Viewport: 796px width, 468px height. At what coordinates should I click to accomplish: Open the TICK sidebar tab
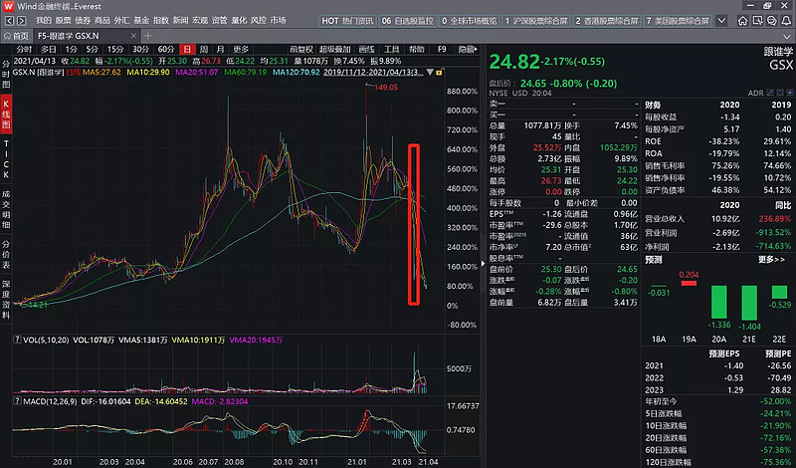tap(6, 159)
